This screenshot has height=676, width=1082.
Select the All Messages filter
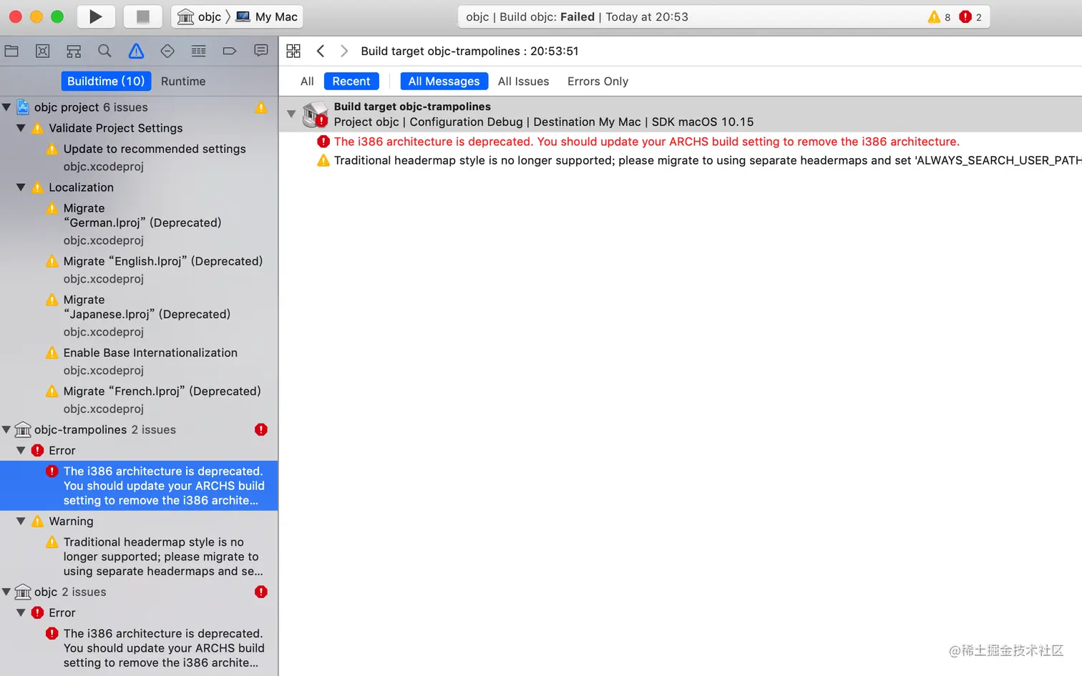[444, 81]
